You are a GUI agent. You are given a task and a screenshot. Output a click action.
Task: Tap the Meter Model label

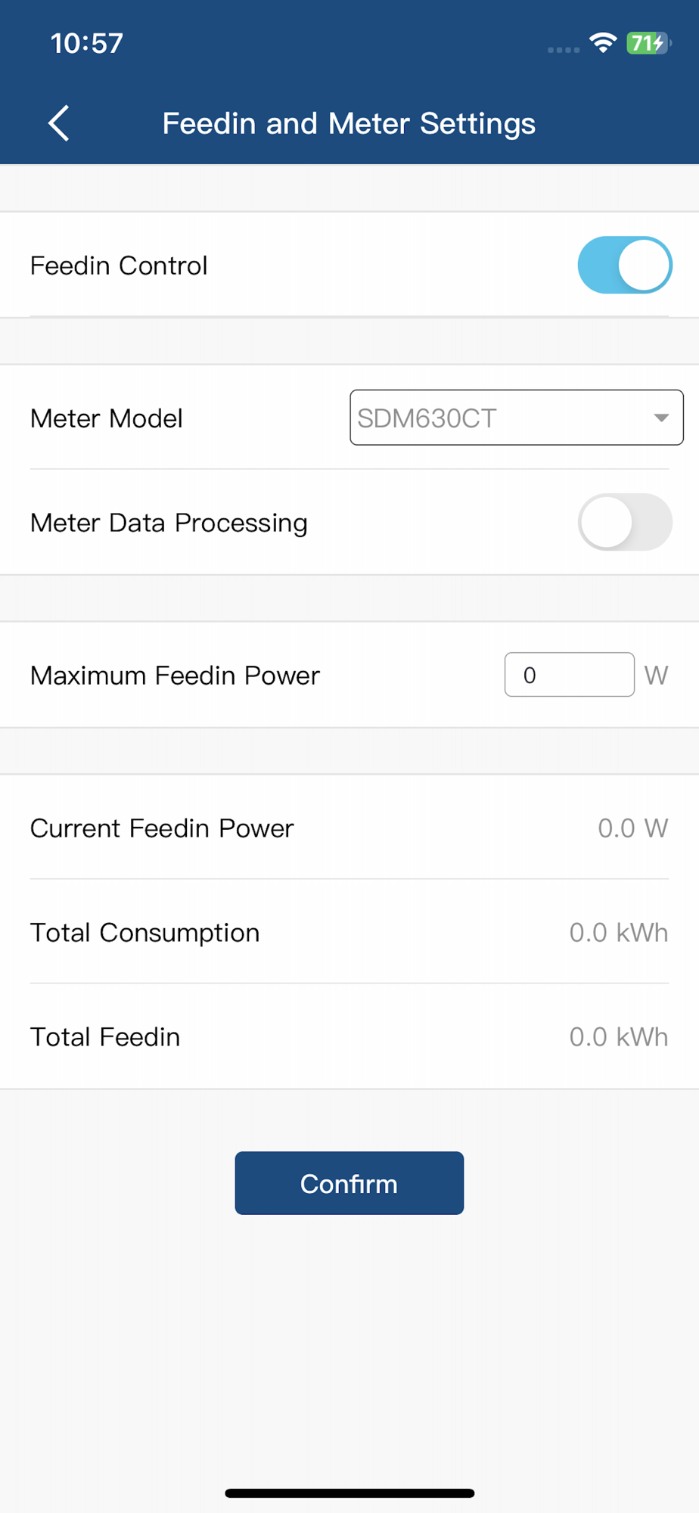point(107,418)
